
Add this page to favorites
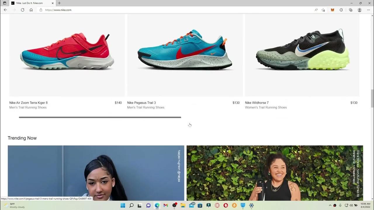click(x=323, y=10)
